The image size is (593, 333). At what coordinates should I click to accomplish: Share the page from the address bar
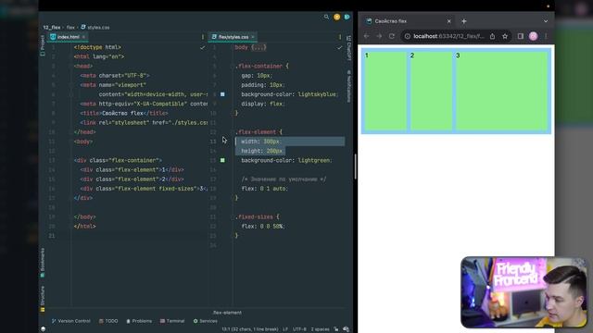[492, 36]
